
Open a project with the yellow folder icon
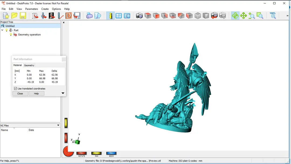(x=14, y=16)
